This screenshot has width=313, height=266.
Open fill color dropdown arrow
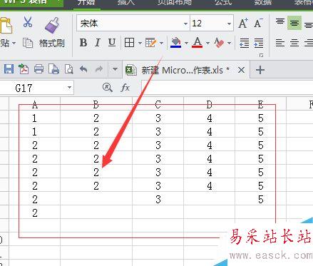tap(186, 44)
